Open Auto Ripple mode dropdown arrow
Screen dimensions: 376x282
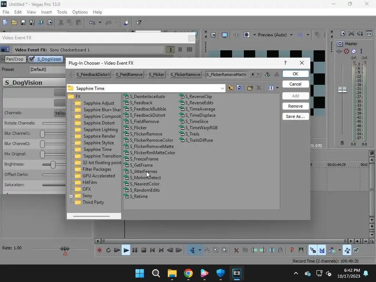point(340,250)
